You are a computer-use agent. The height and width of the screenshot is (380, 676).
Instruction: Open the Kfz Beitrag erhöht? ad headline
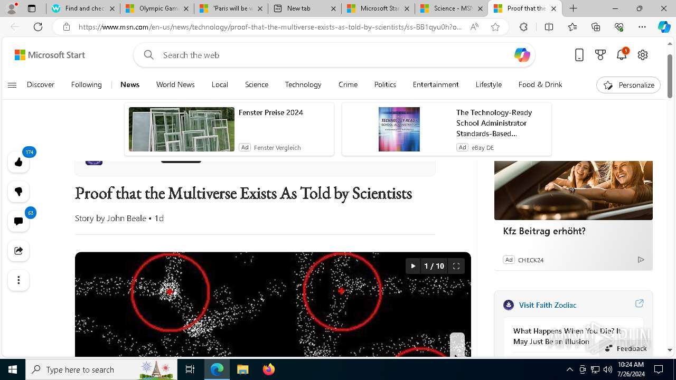[544, 231]
